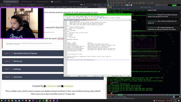Click the orange power icon in VMware toolbar
Viewport: 181px width, 102px height.
pyautogui.click(x=125, y=3)
